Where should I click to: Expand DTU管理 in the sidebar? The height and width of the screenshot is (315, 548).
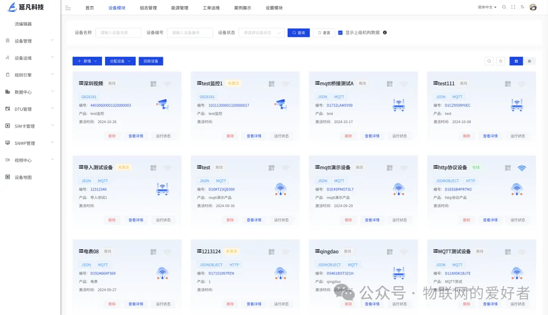pos(30,109)
